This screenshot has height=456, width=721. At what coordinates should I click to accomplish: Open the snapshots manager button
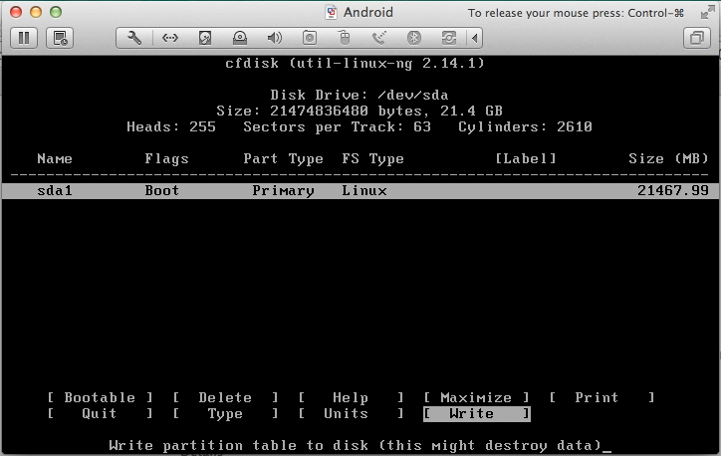pyautogui.click(x=60, y=38)
